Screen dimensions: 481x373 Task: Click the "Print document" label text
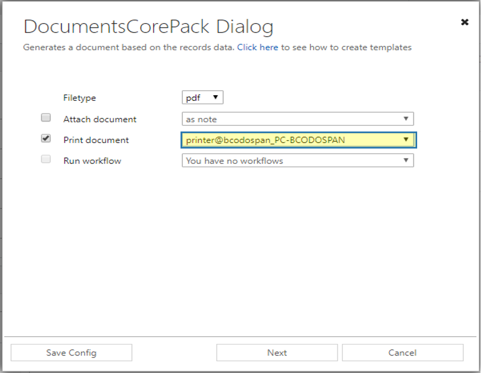(96, 140)
